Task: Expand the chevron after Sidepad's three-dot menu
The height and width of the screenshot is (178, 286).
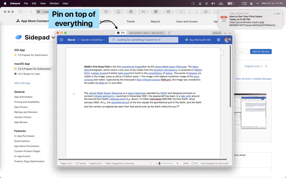Action: 230,33
